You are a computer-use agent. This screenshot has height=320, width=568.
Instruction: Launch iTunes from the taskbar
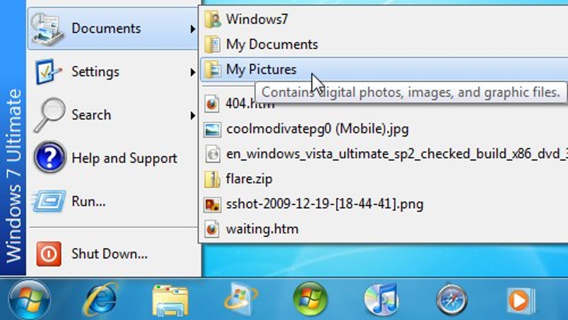[381, 299]
